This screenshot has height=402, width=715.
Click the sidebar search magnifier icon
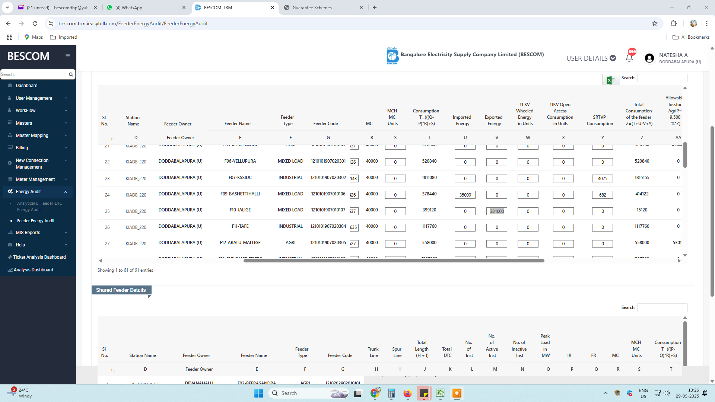pos(71,74)
